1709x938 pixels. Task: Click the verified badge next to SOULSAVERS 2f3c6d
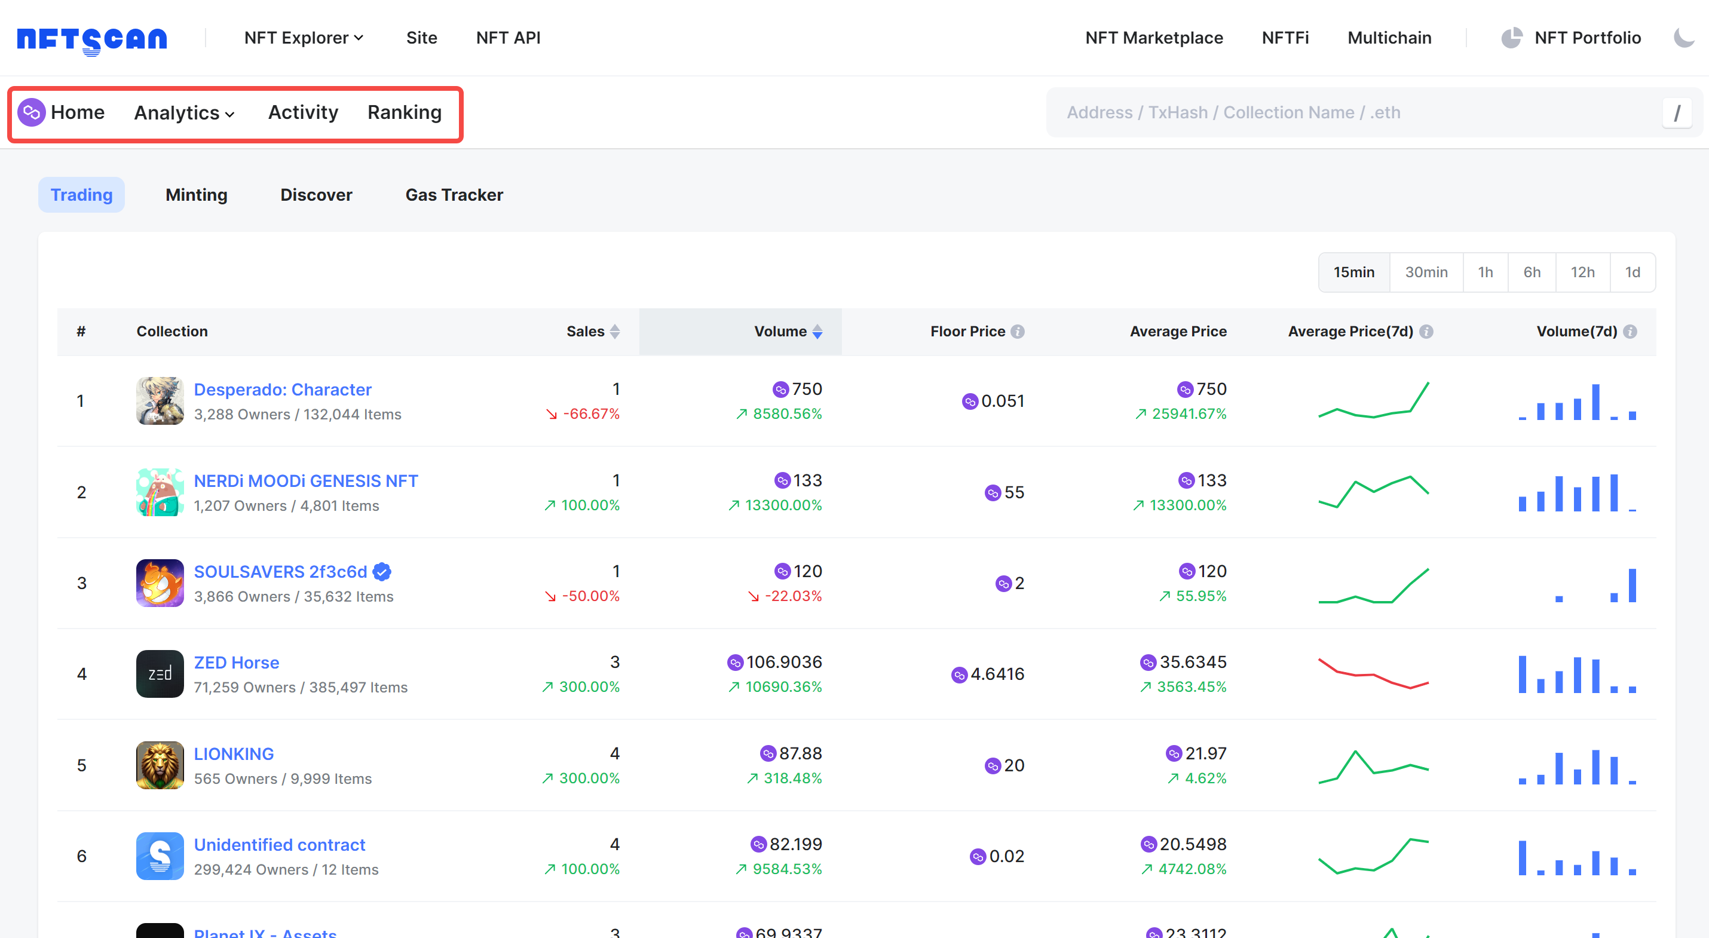pos(381,571)
